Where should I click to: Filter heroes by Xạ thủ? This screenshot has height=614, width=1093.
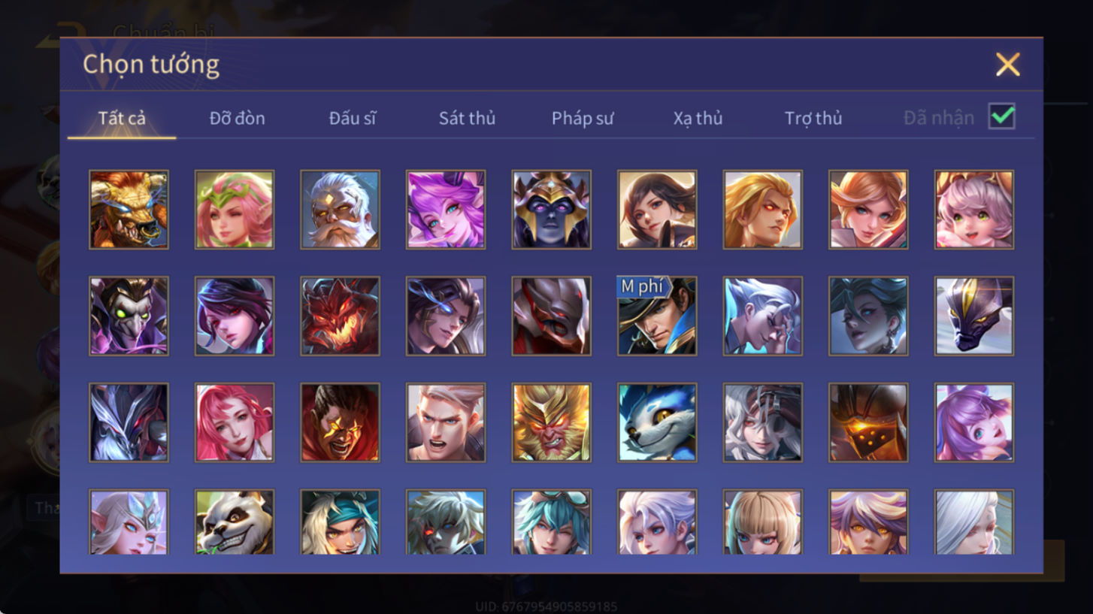coord(698,118)
